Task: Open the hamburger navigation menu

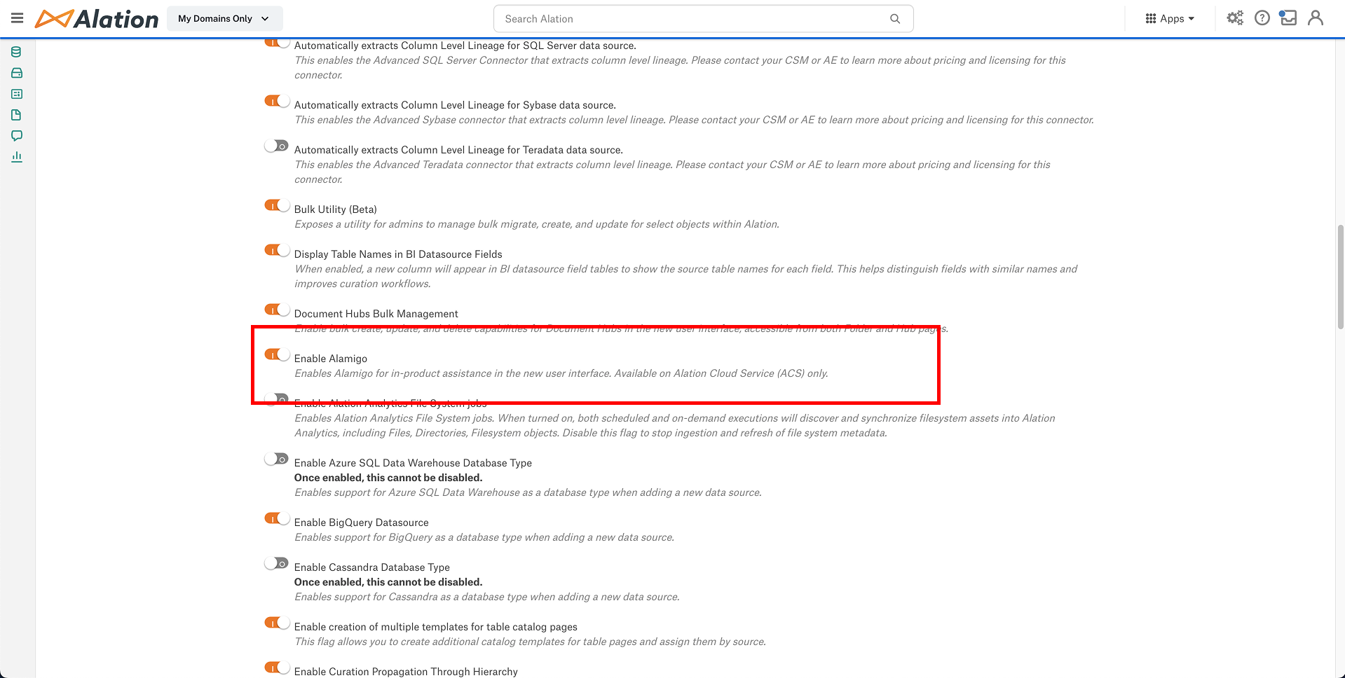Action: 17,18
